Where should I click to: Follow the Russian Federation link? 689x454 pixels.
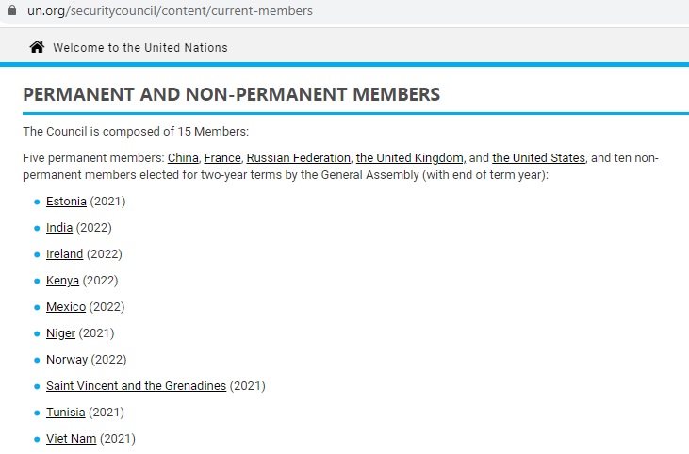point(298,158)
